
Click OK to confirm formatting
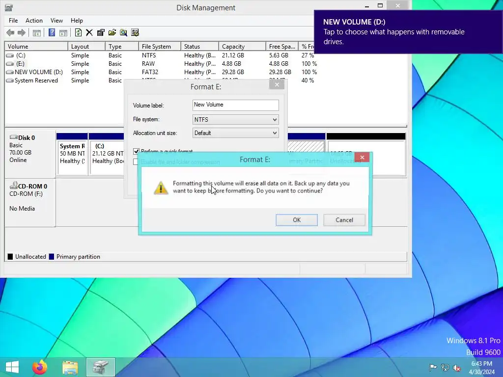click(x=297, y=220)
